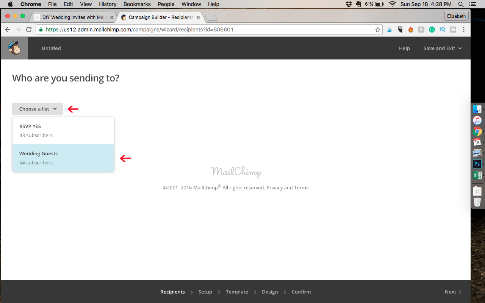Viewport: 485px width, 303px height.
Task: Click the Recipients step
Action: [x=172, y=292]
